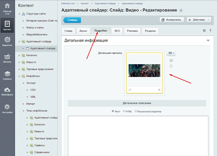The height and width of the screenshot is (156, 217).
Task: Open tab settings gear icon
Action: pyautogui.click(x=204, y=31)
